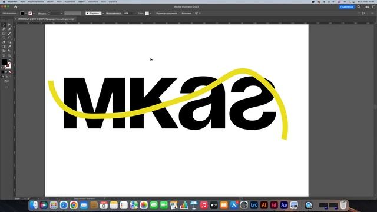
Task: Click the Непрозрачность opacity link
Action: [114, 13]
